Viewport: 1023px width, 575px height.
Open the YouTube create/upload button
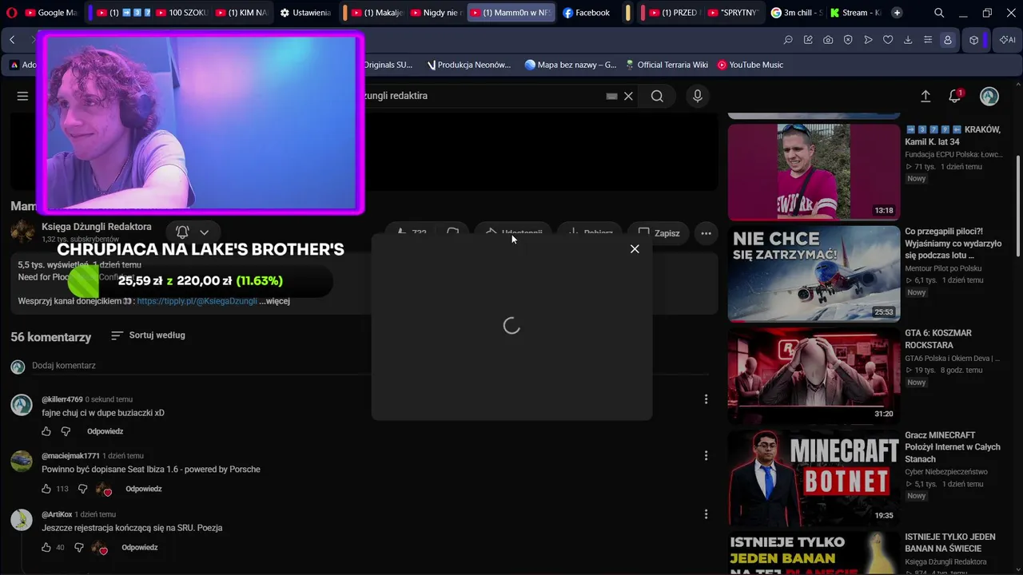click(x=925, y=96)
